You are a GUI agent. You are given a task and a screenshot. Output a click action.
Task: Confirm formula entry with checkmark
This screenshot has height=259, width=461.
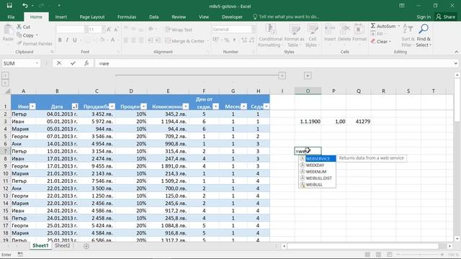pos(73,63)
